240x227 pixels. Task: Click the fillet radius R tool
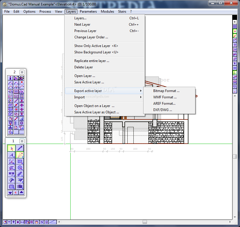(x=16, y=87)
